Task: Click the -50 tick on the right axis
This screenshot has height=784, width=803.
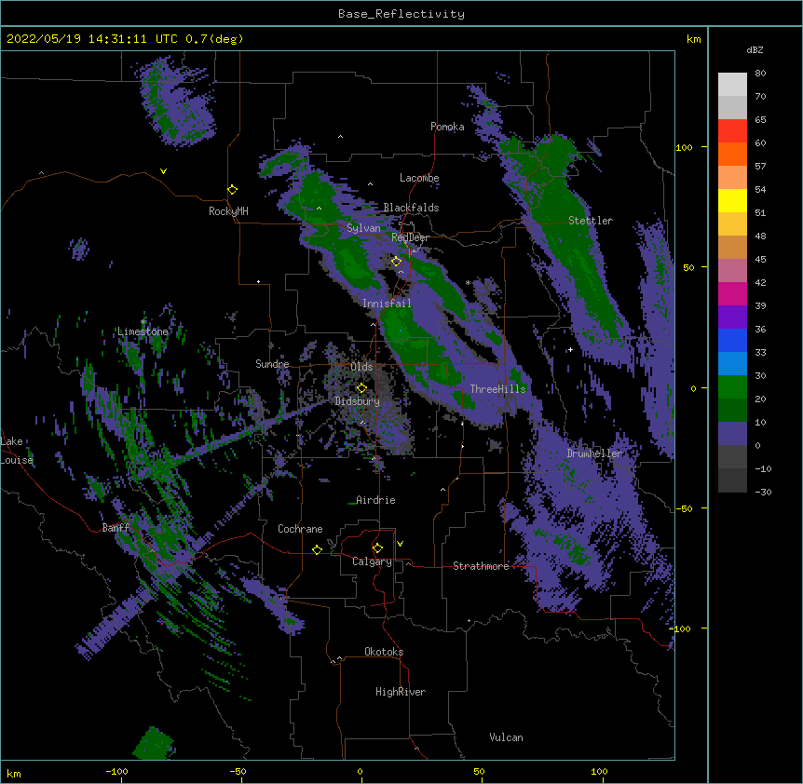Action: click(684, 508)
